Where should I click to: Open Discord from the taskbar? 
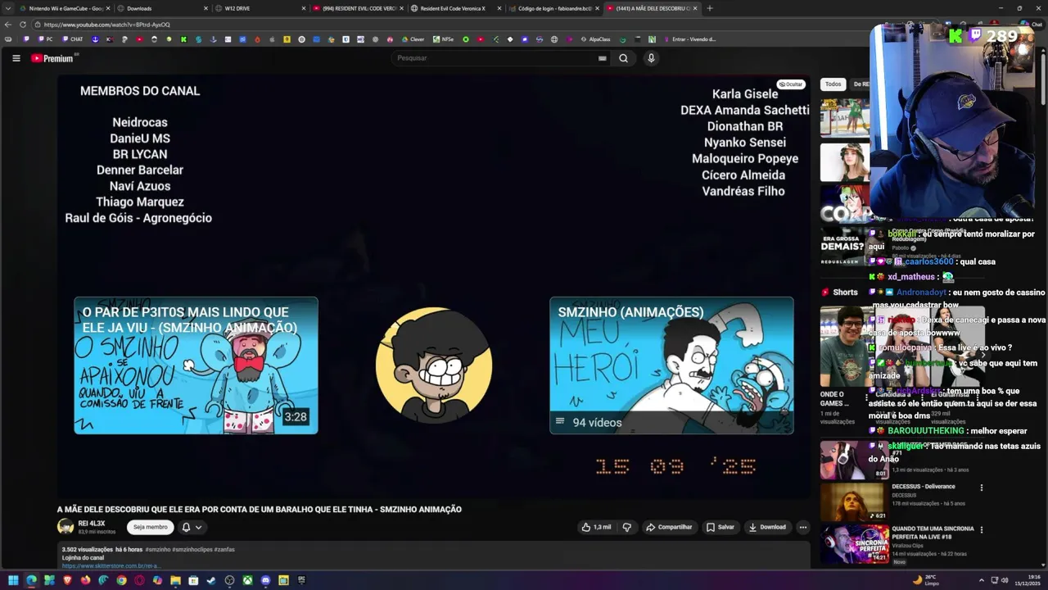click(x=265, y=580)
